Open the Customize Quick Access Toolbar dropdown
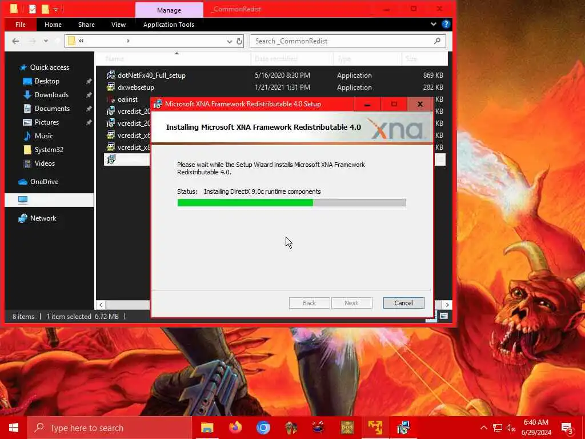Screen dimensions: 585x439 [x=55, y=9]
